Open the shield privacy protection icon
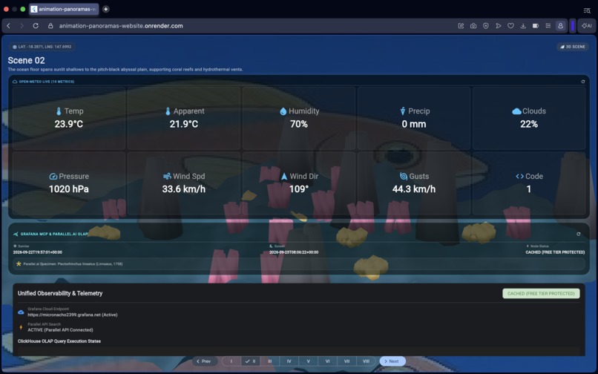 tap(485, 26)
